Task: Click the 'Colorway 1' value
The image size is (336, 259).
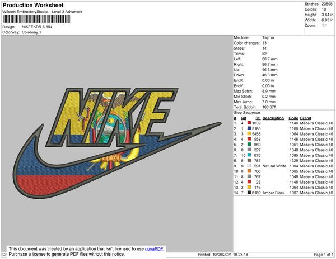Action: point(31,32)
